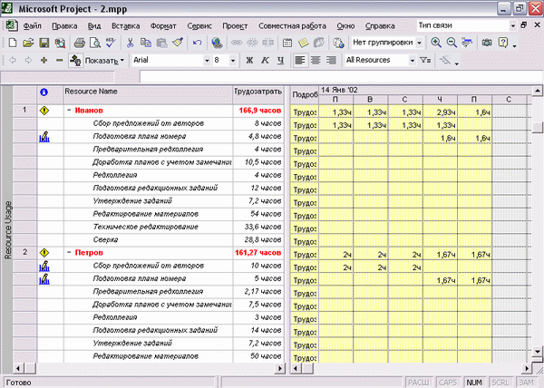
Task: Undo last action arrow icon
Action: [197, 43]
